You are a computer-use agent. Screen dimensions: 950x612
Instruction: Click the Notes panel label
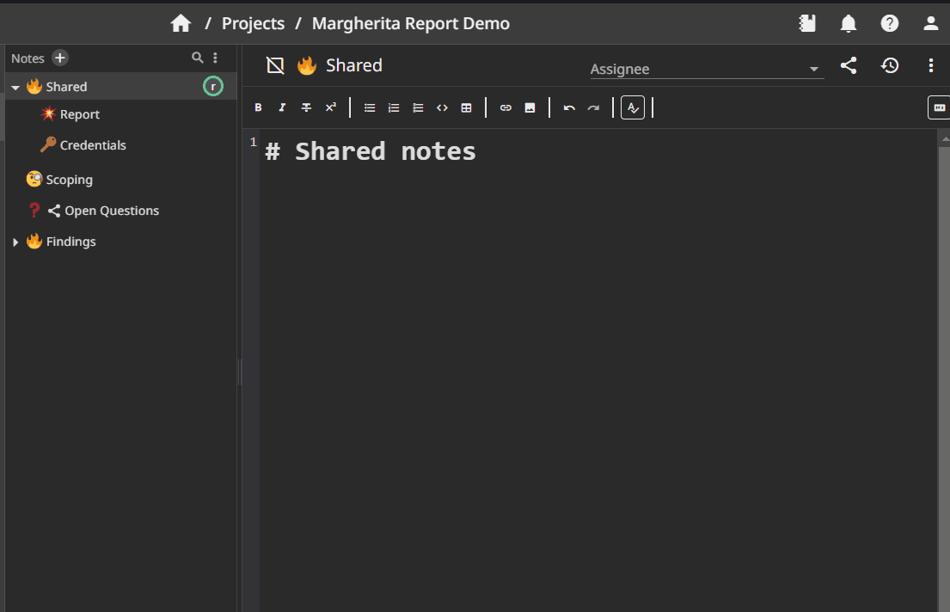point(28,58)
